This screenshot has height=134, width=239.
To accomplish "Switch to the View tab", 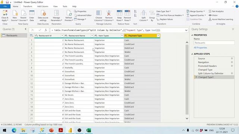I will (x=55, y=6).
